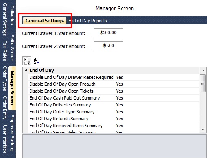The height and width of the screenshot is (158, 207).
Task: Open the Order Types side tab
Action: pyautogui.click(x=4, y=78)
